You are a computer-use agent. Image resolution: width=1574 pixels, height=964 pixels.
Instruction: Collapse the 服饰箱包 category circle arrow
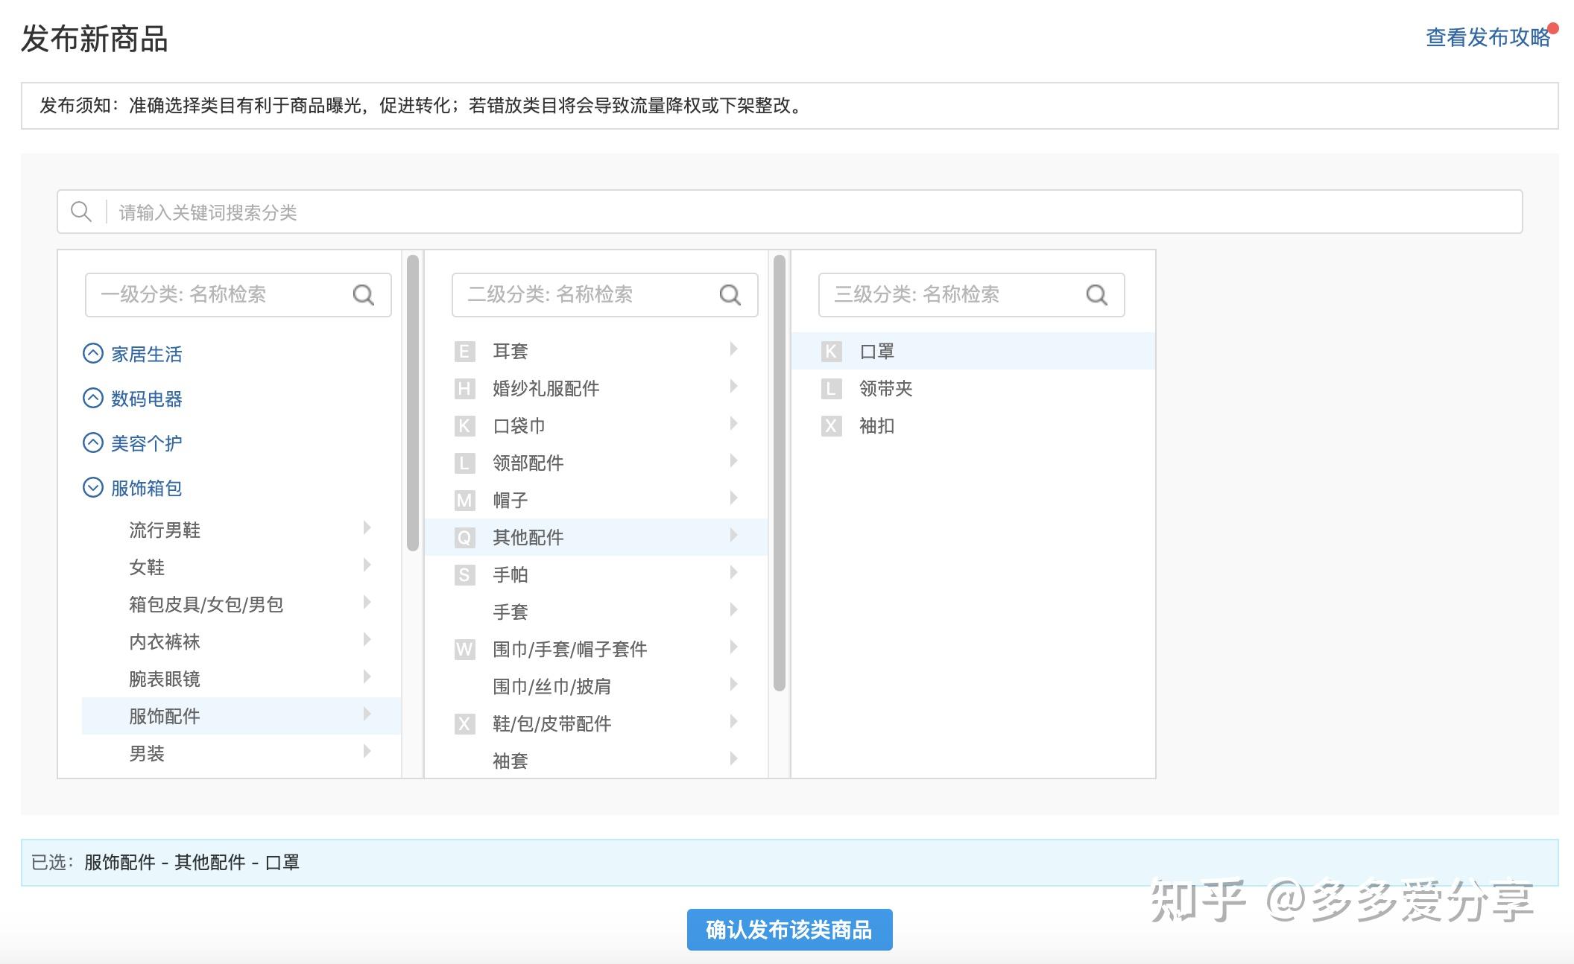(x=92, y=487)
